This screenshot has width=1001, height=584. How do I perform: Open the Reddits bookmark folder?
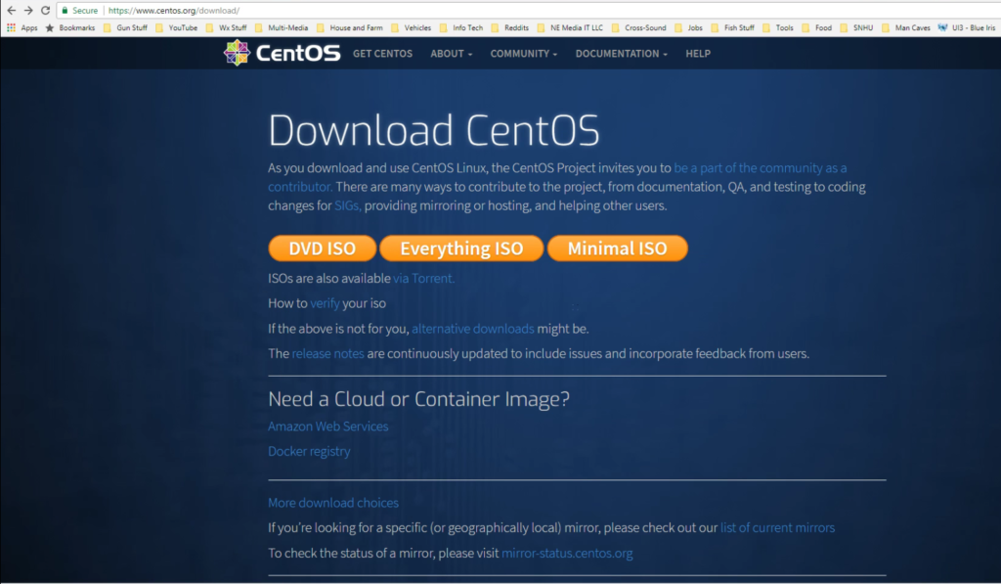(x=510, y=27)
